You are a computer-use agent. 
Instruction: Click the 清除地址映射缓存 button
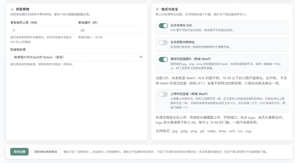click(x=46, y=152)
